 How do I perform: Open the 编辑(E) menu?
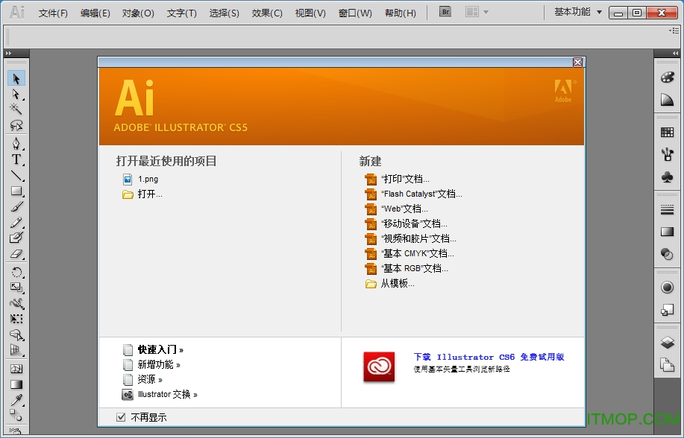[95, 13]
